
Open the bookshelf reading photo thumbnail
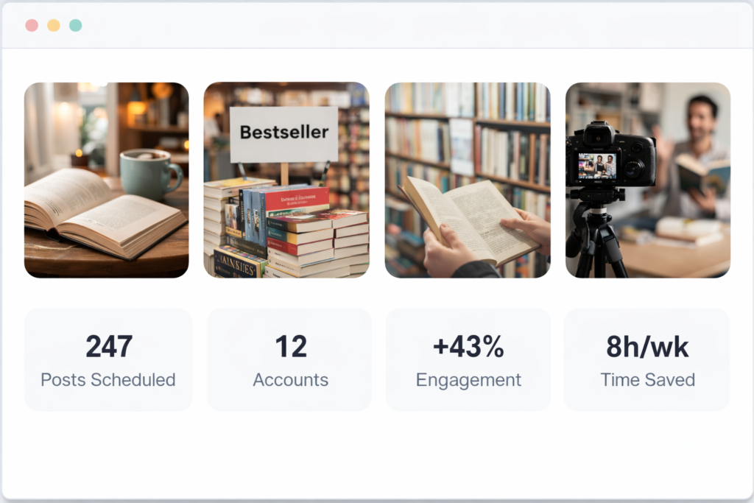[x=467, y=180]
